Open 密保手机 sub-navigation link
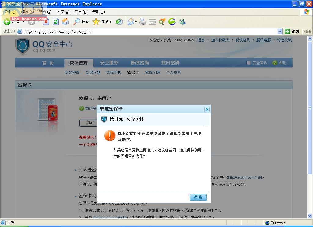This screenshot has width=313, height=227. pyautogui.click(x=114, y=72)
